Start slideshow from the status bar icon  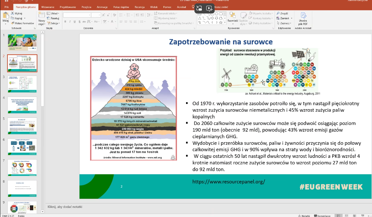pos(363,216)
